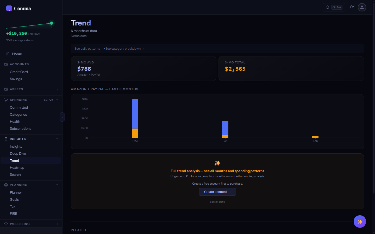Click the Create account button
Image resolution: width=375 pixels, height=234 pixels.
[x=217, y=192]
